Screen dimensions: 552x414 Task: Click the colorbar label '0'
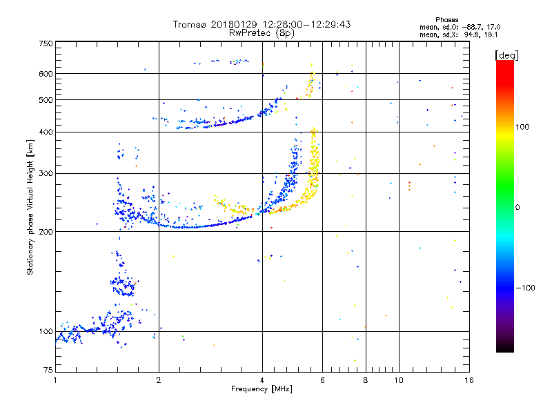(x=517, y=208)
